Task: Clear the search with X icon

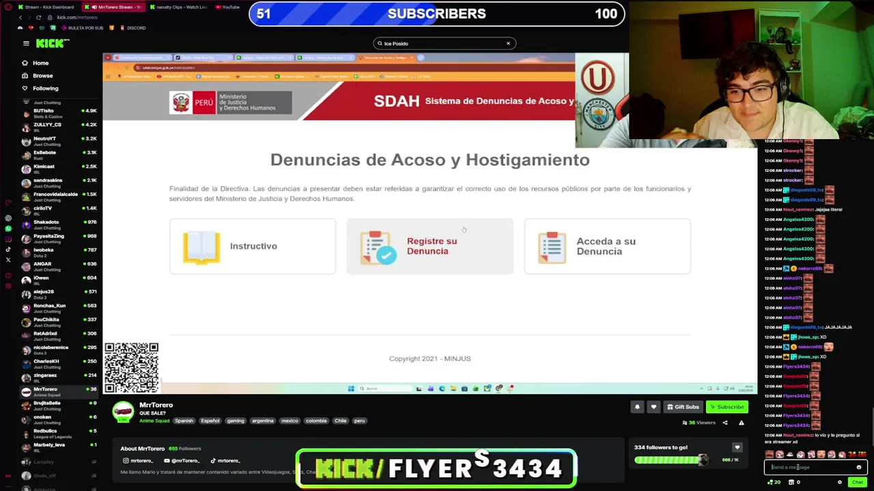Action: 508,44
